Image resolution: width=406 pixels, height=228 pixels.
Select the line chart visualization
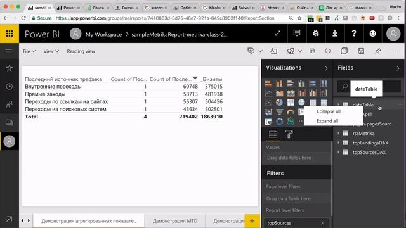coord(268,93)
